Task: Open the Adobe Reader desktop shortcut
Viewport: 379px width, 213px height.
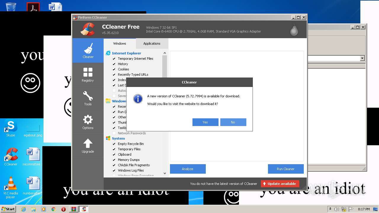Action: pos(33,7)
